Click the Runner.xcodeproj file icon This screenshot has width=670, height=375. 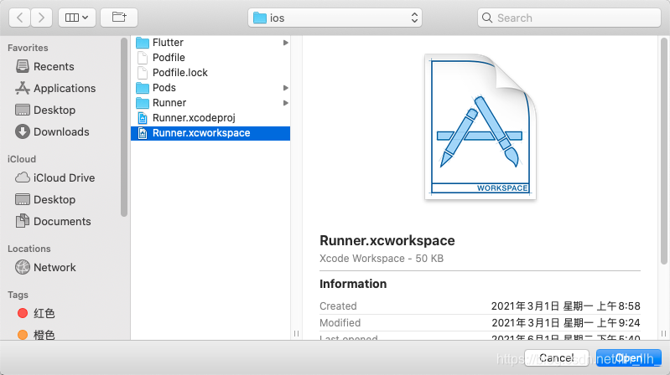[x=143, y=118]
